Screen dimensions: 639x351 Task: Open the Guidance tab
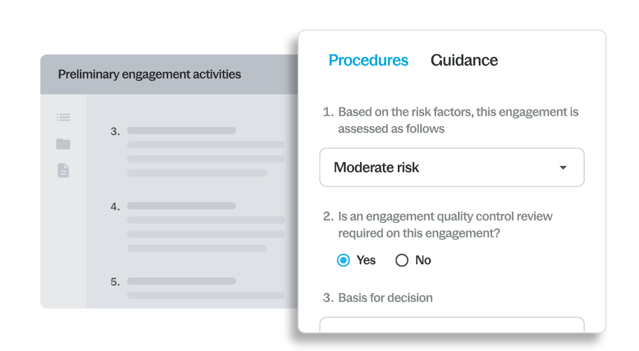click(x=464, y=60)
